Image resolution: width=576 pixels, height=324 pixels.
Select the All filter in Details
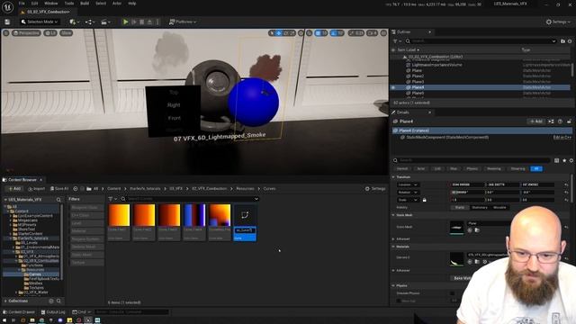tap(536, 168)
